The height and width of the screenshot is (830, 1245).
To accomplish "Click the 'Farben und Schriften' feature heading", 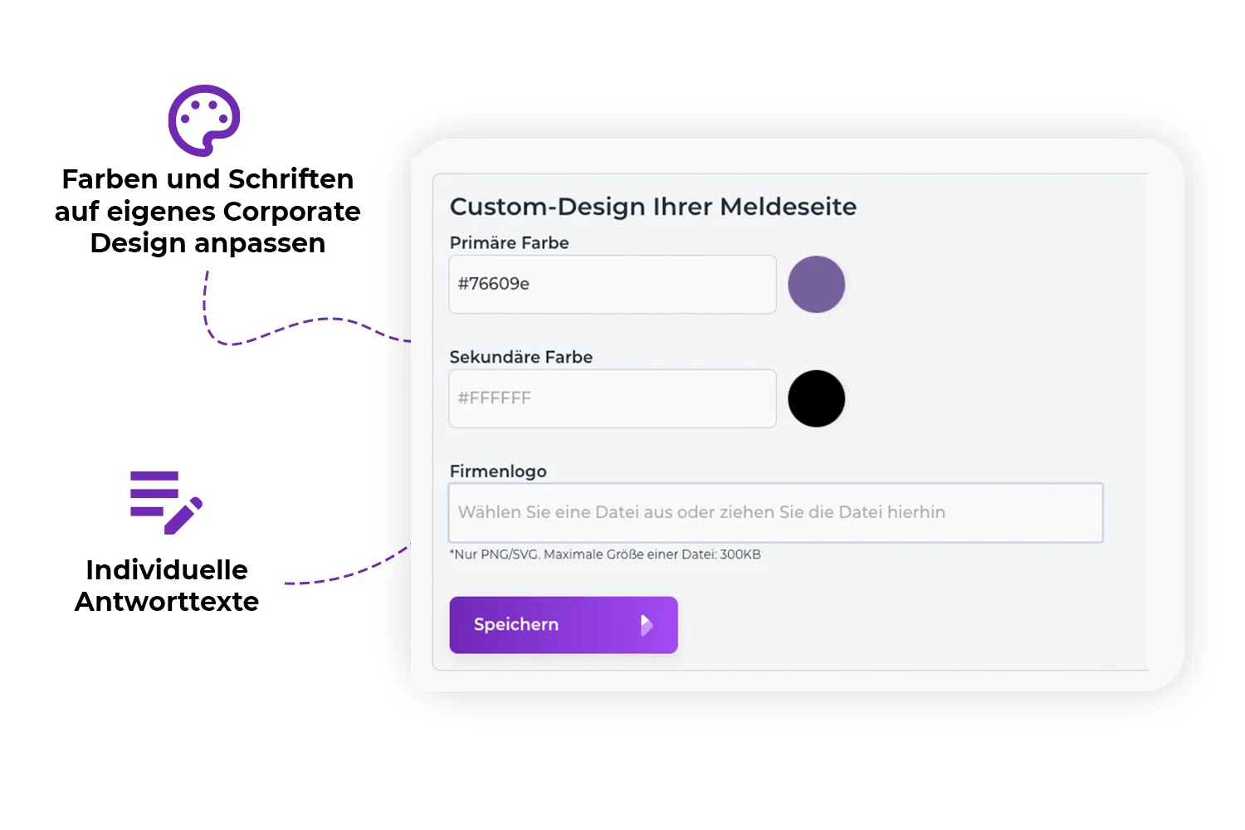I will pyautogui.click(x=207, y=211).
